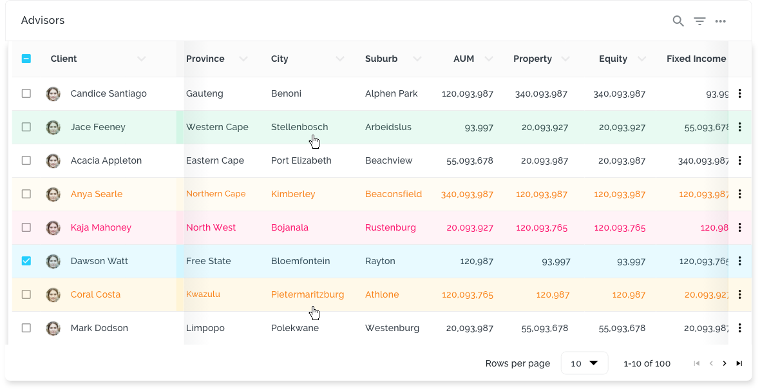Image resolution: width=760 pixels, height=391 pixels.
Task: Open row actions menu for Candice Santiago
Action: point(739,93)
